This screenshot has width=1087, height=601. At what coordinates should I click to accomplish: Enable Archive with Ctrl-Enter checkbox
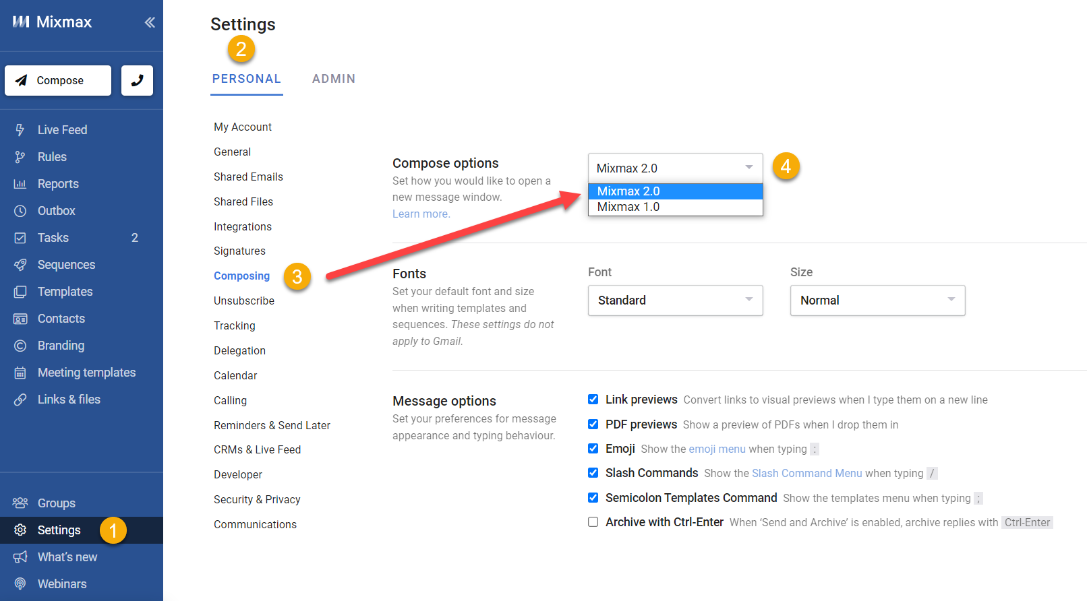coord(593,522)
